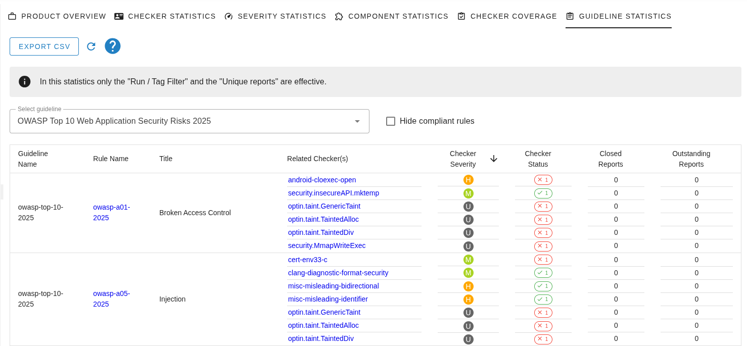Click disabled status chip for cert-env33-c
Viewport: 747px width, 346px height.
543,260
